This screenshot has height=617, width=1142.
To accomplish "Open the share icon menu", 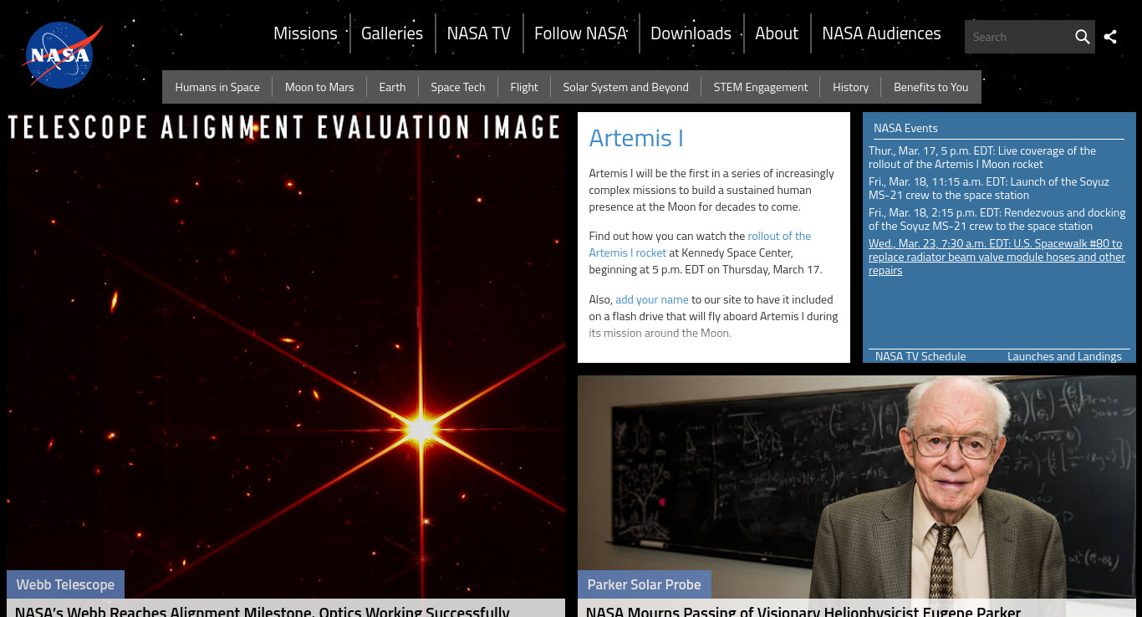I will point(1110,37).
